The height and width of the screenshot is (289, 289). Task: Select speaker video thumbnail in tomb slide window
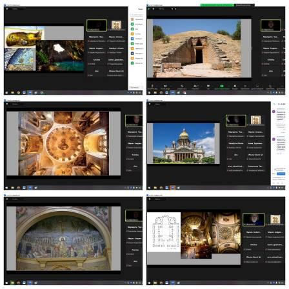(271, 25)
